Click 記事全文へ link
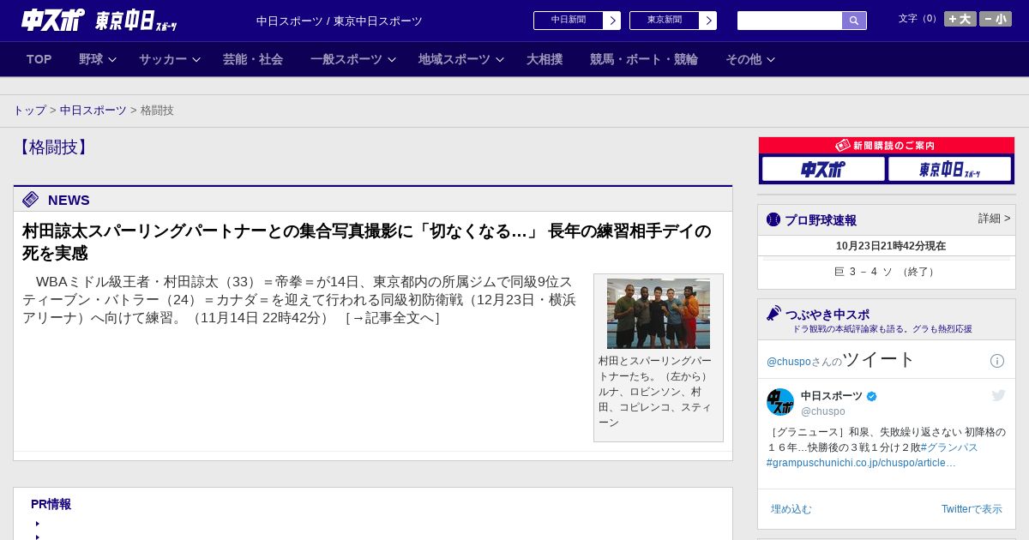The height and width of the screenshot is (540, 1029). 392,318
